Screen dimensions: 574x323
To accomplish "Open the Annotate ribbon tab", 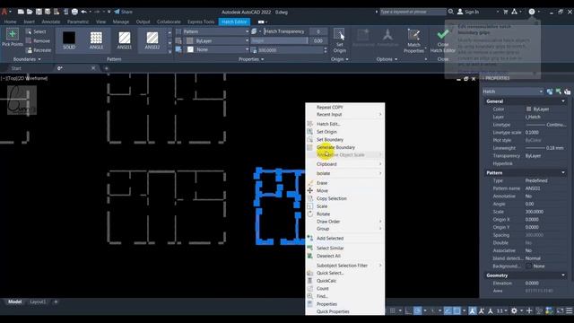I will click(x=51, y=22).
